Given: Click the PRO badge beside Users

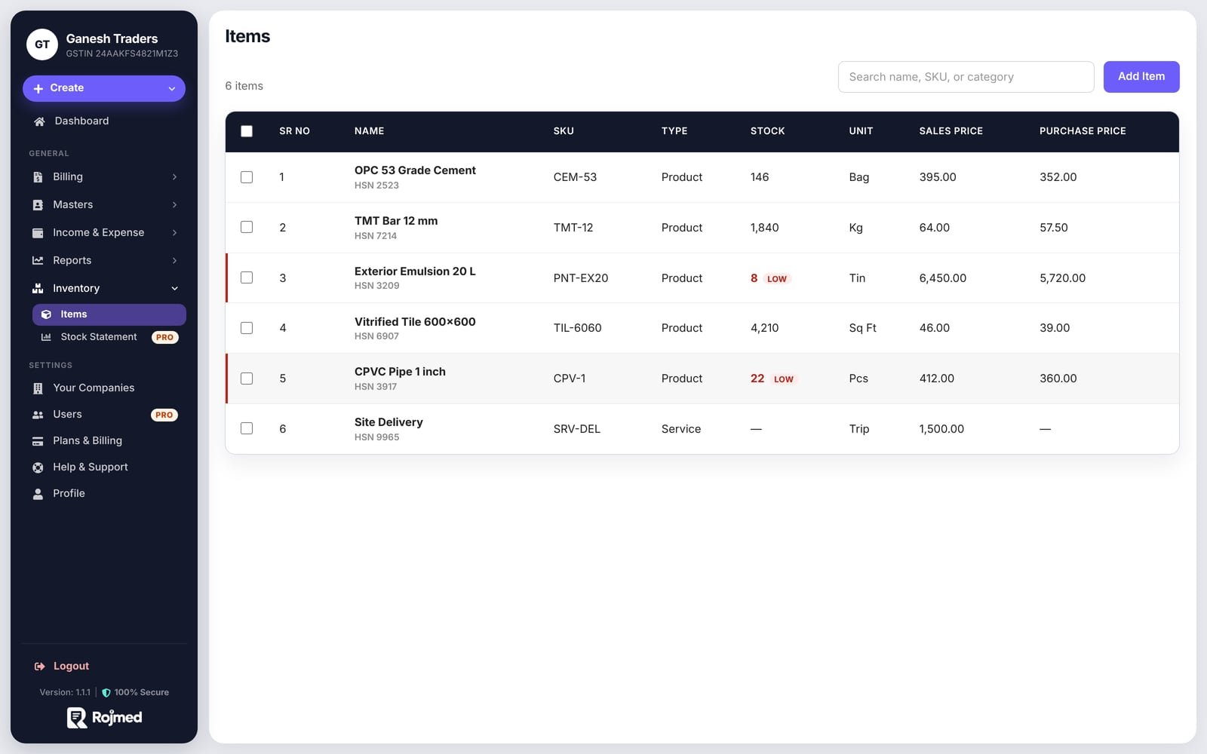Looking at the screenshot, I should pos(164,415).
